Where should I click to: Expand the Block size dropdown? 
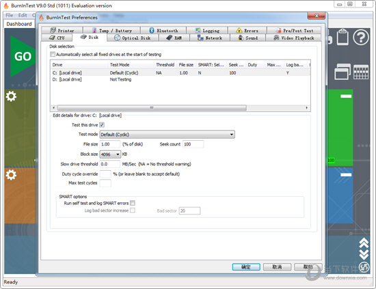click(x=110, y=154)
